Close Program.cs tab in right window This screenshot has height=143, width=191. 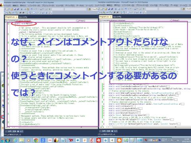click(x=111, y=17)
